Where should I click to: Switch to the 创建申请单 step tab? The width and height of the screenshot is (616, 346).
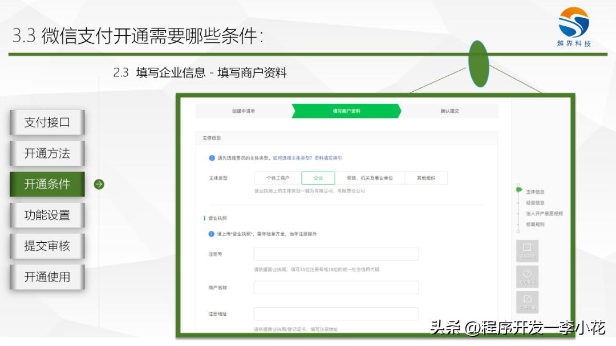point(245,111)
